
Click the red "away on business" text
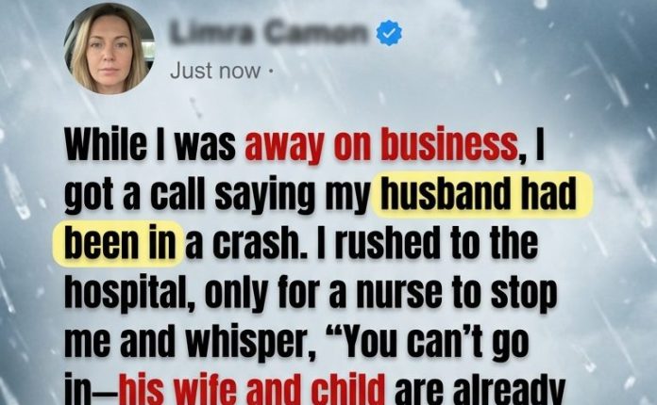(x=381, y=145)
